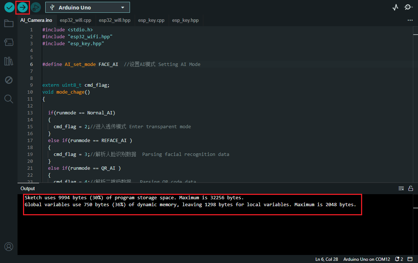Open the notifications bell in status bar
Screen dimensions: 418x263
pos(399,259)
